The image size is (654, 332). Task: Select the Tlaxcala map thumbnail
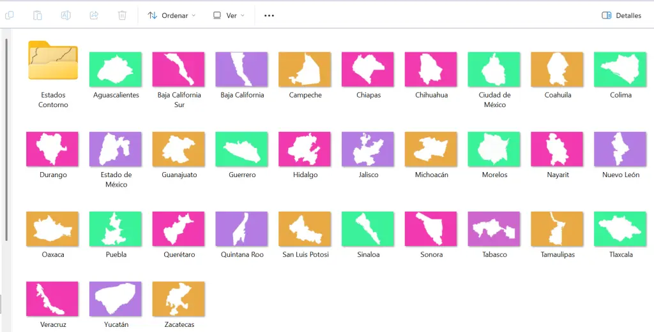coord(620,229)
